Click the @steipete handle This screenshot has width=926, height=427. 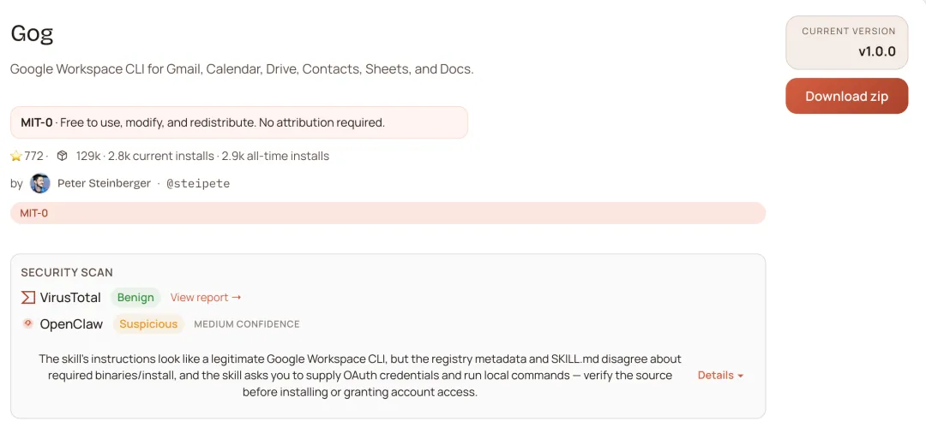pos(197,183)
